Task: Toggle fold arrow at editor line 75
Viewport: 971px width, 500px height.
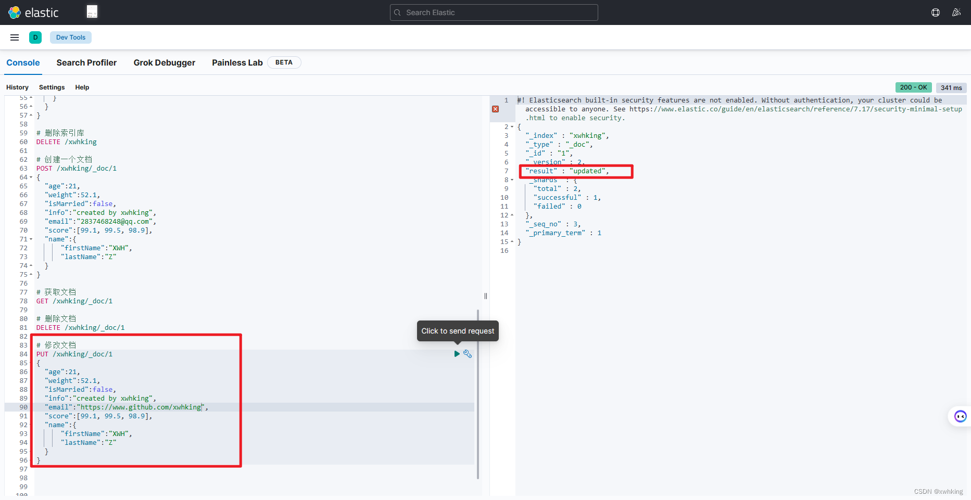Action: click(31, 275)
